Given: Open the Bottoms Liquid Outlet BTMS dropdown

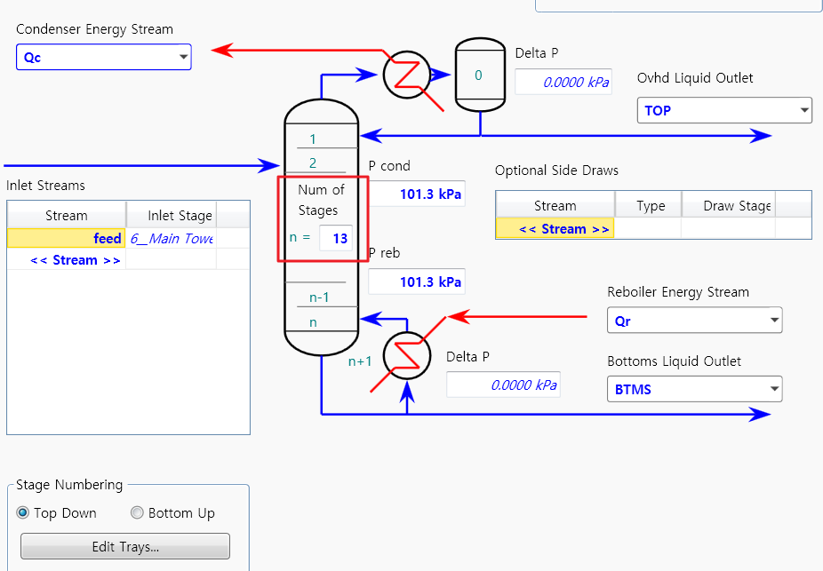Looking at the screenshot, I should click(694, 389).
